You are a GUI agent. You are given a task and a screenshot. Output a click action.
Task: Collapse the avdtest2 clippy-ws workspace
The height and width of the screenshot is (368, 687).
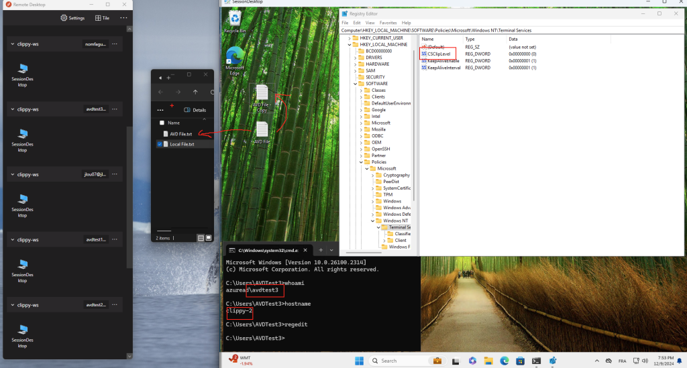[x=13, y=304]
